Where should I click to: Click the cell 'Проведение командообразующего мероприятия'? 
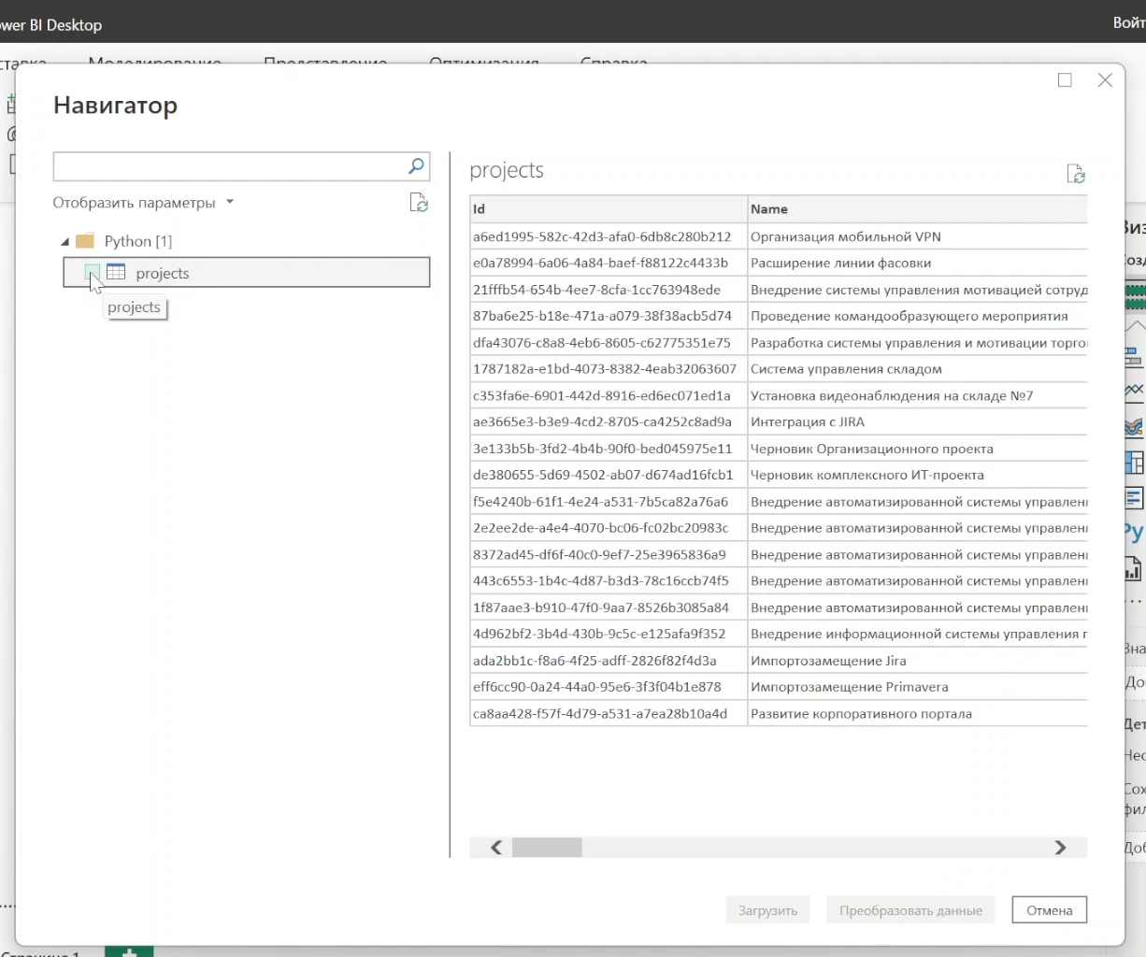pos(918,316)
